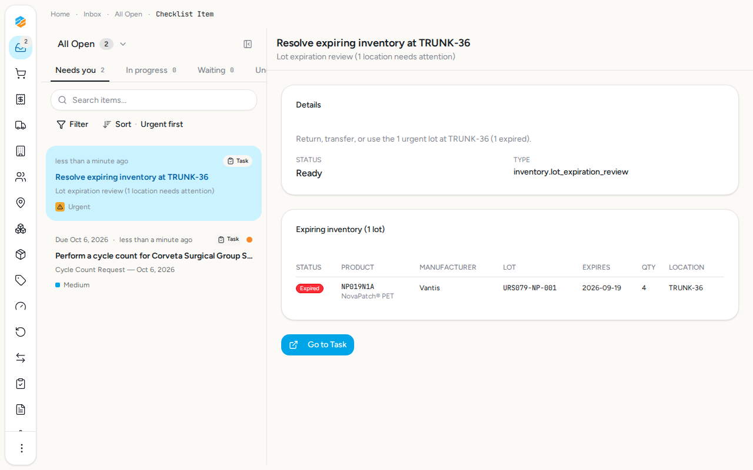This screenshot has height=470, width=753.
Task: Go to All Open in the breadcrumb
Action: pyautogui.click(x=128, y=14)
